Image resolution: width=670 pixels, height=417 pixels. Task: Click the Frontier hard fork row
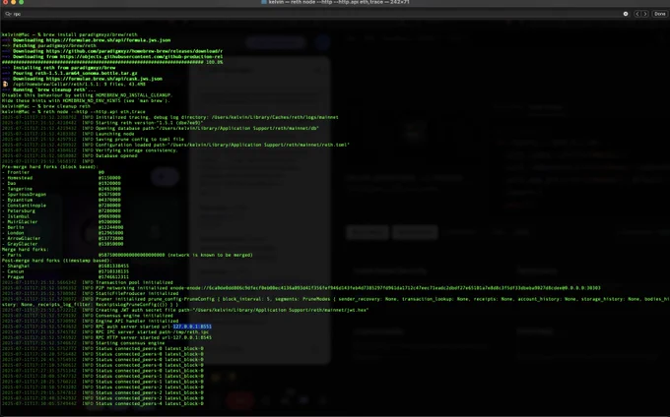coord(53,172)
